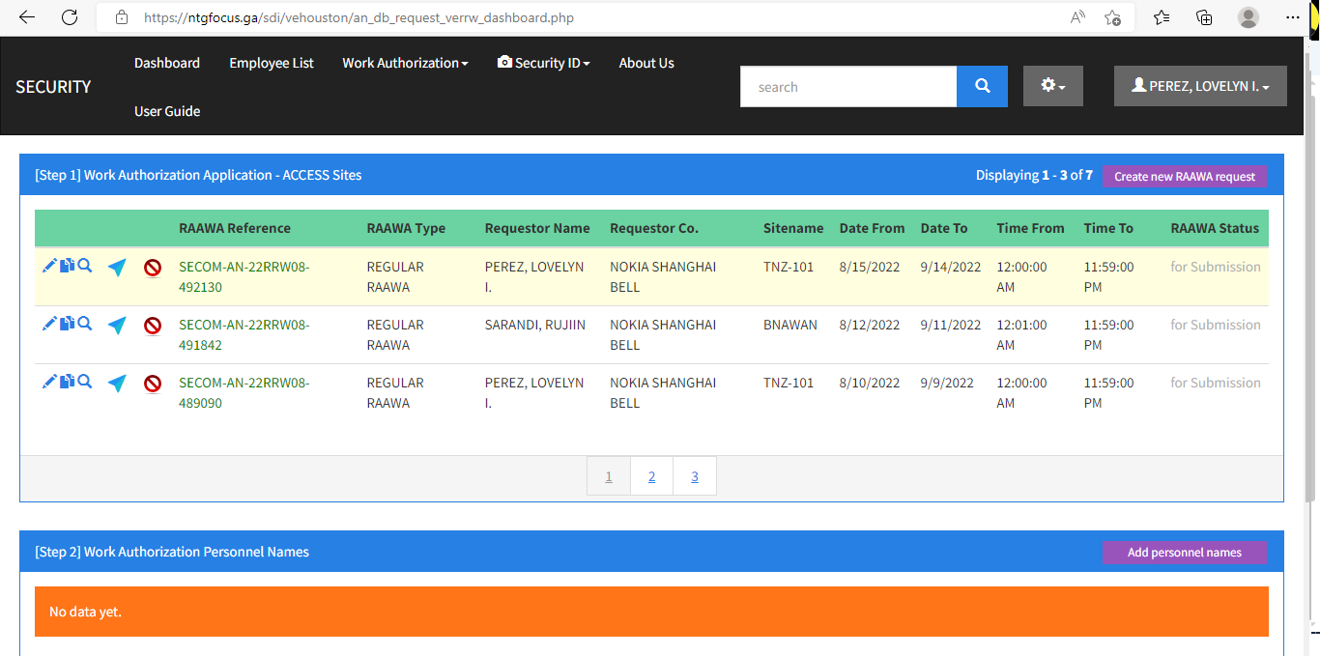1320x656 pixels.
Task: View details of RAAWA request 492130 magnifier
Action: (85, 266)
